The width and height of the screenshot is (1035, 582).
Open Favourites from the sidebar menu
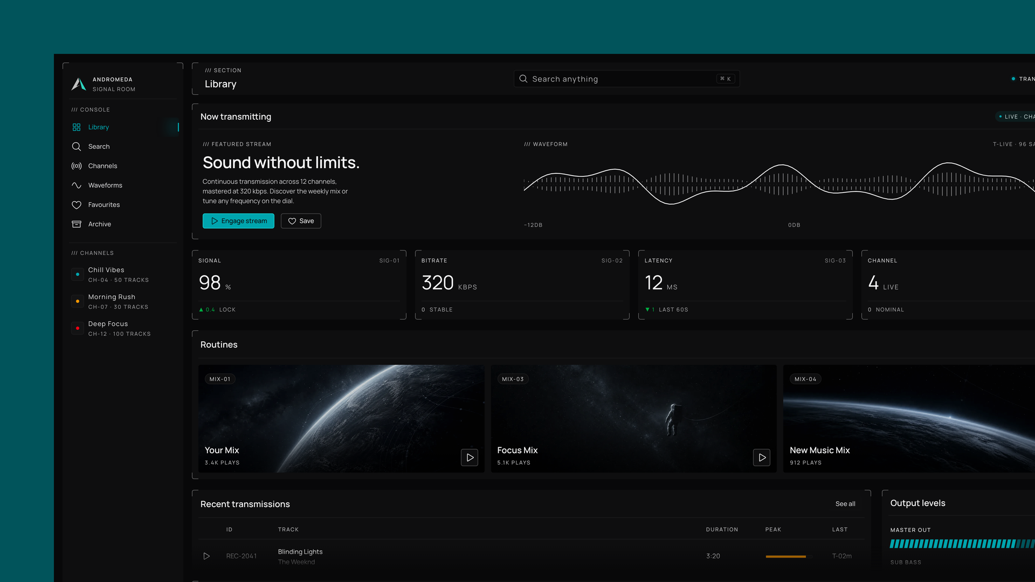(124, 205)
